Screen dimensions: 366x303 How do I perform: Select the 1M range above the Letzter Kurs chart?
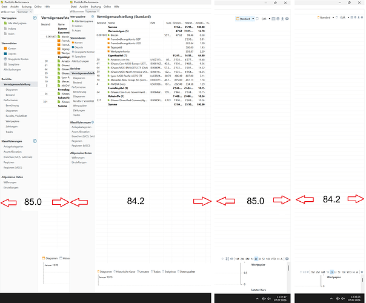[x=237, y=259]
